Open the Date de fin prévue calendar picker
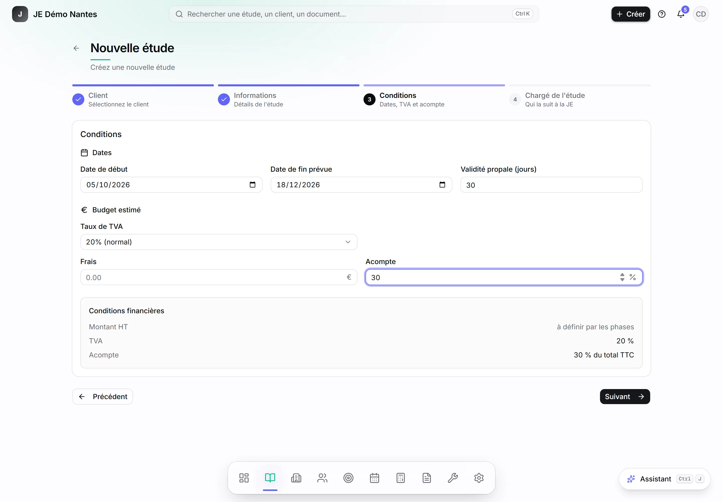This screenshot has height=502, width=723. tap(442, 185)
